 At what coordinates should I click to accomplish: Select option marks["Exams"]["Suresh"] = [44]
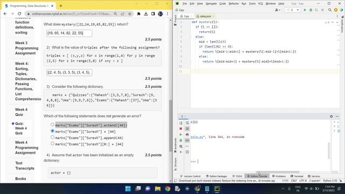(x=52, y=131)
